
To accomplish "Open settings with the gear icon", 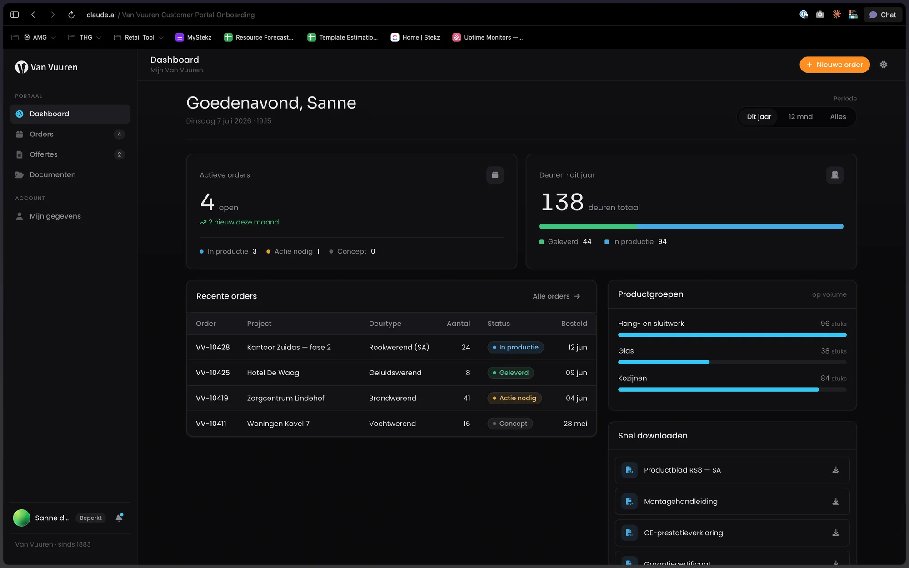I will coord(884,65).
